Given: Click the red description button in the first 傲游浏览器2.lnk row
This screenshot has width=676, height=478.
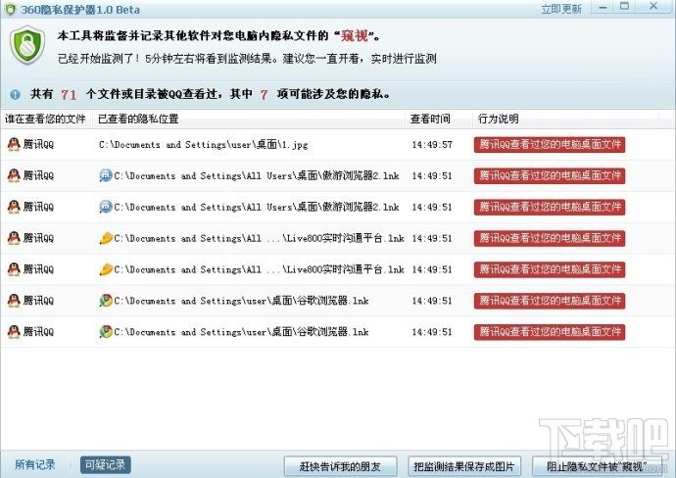Looking at the screenshot, I should tap(550, 176).
